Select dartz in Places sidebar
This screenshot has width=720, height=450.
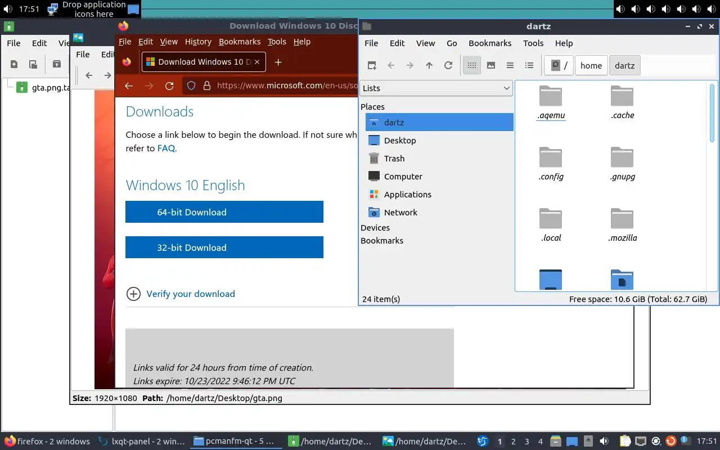click(439, 122)
